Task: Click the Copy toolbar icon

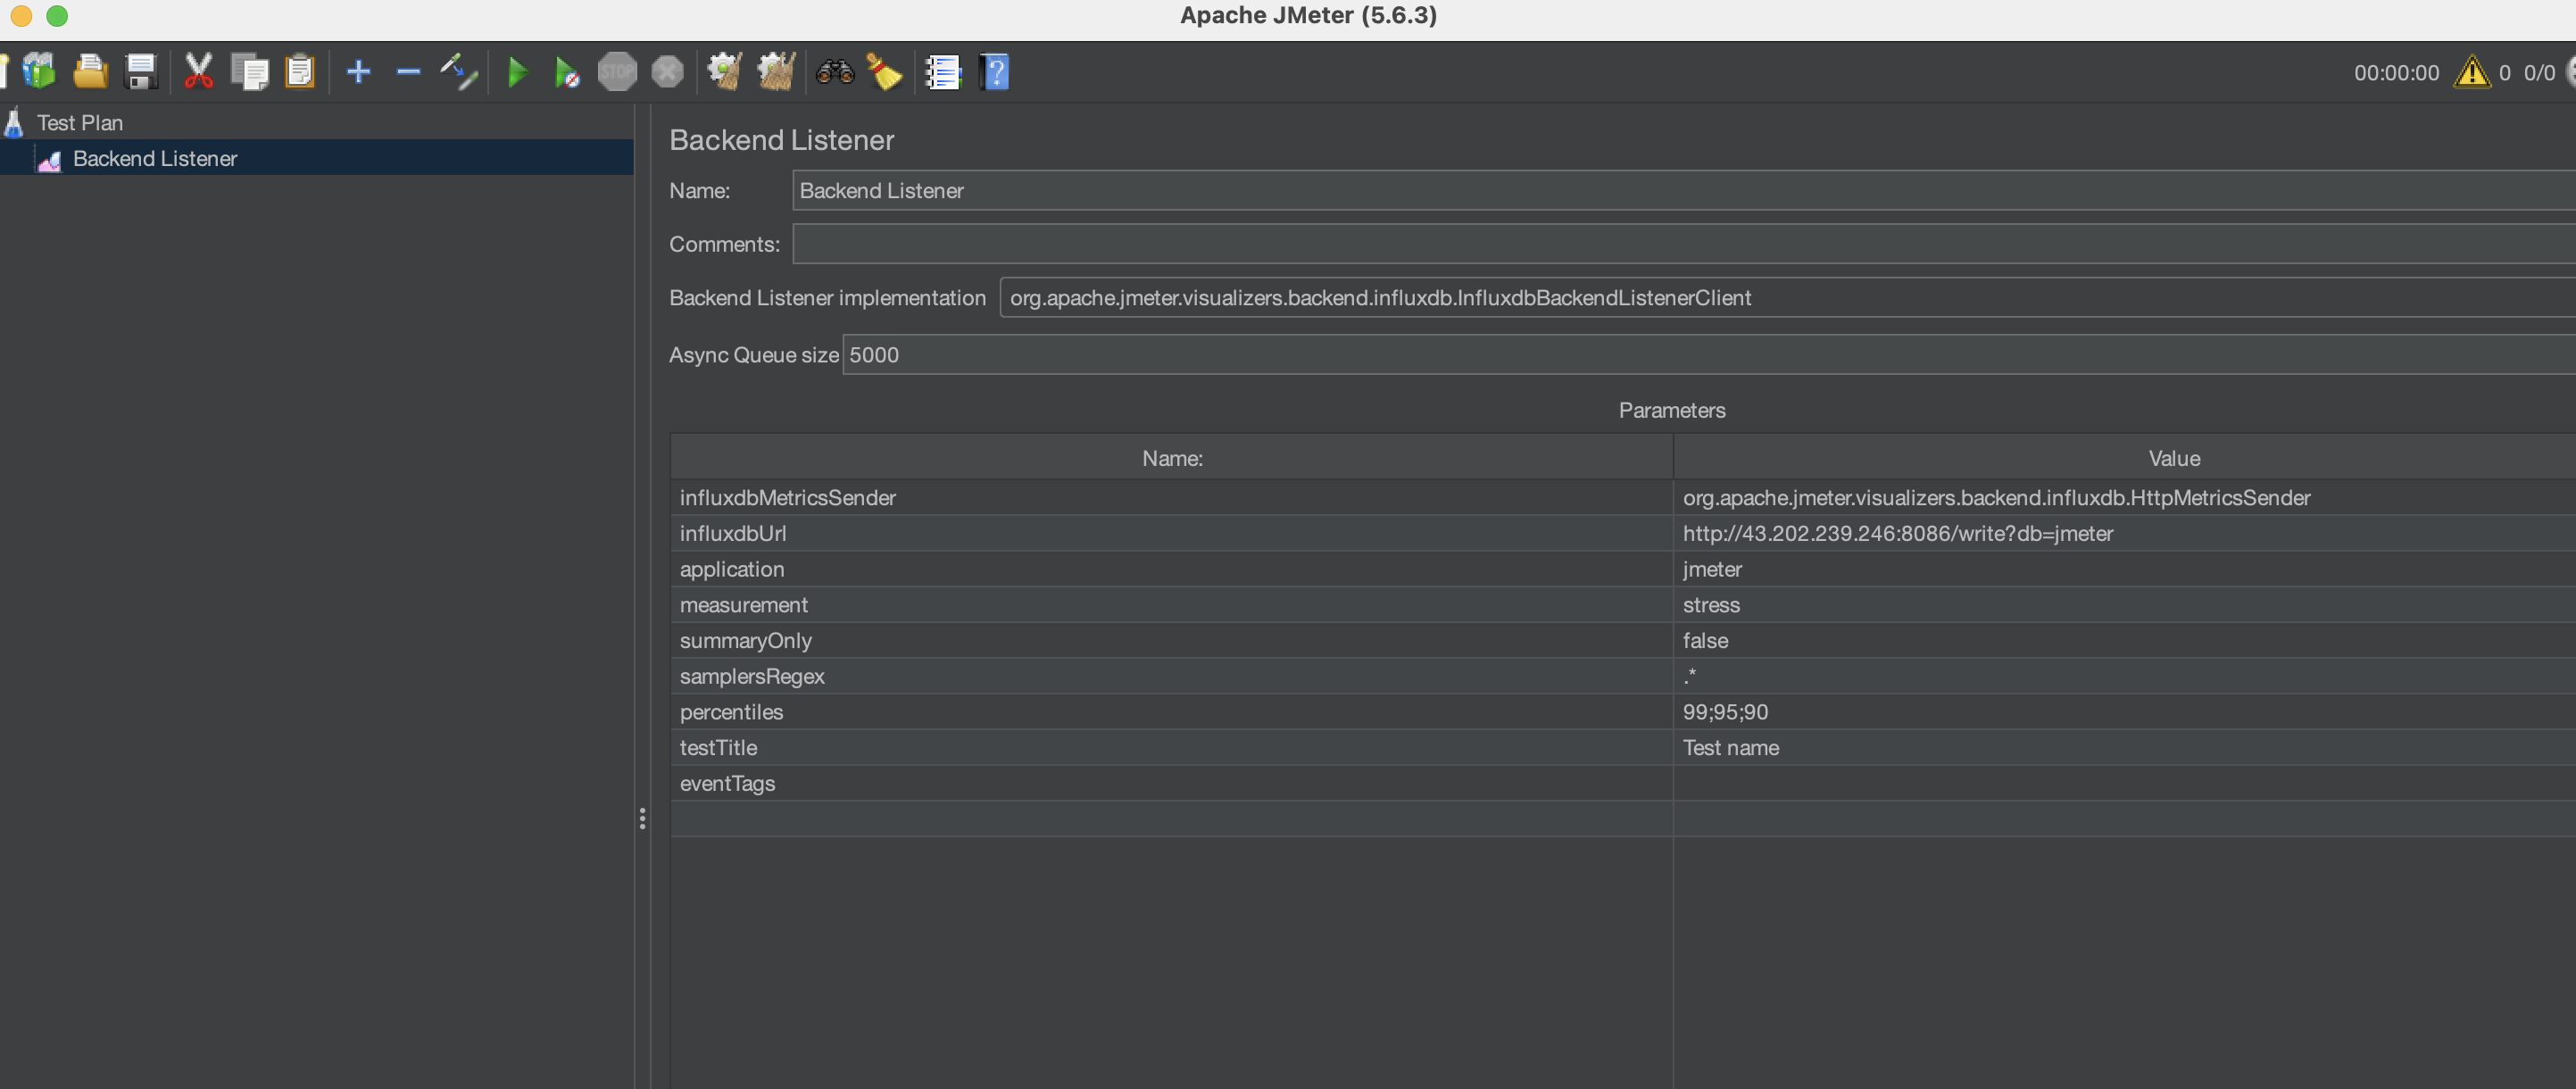Action: click(249, 72)
